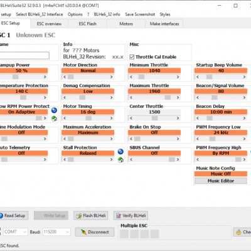
Task: Click the Maximum Throttle slider thumb
Action: [x=168, y=97]
